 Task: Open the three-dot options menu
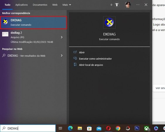point(138,5)
